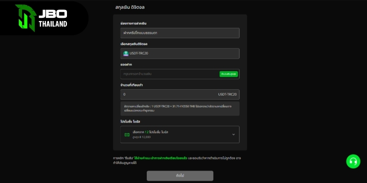Expand the promotion bonus chevron arrow
This screenshot has height=183, width=367.
[234, 135]
